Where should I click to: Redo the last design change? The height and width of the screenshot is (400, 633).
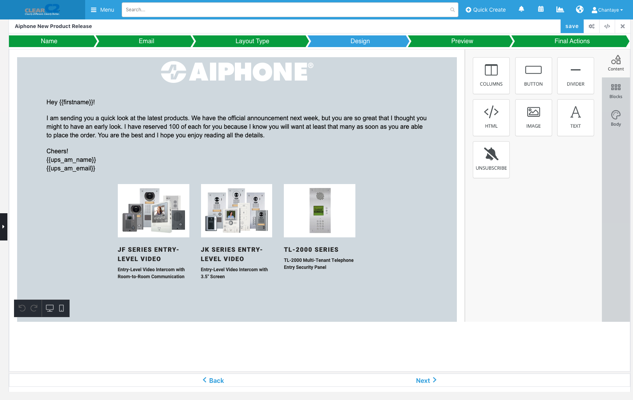(x=34, y=308)
